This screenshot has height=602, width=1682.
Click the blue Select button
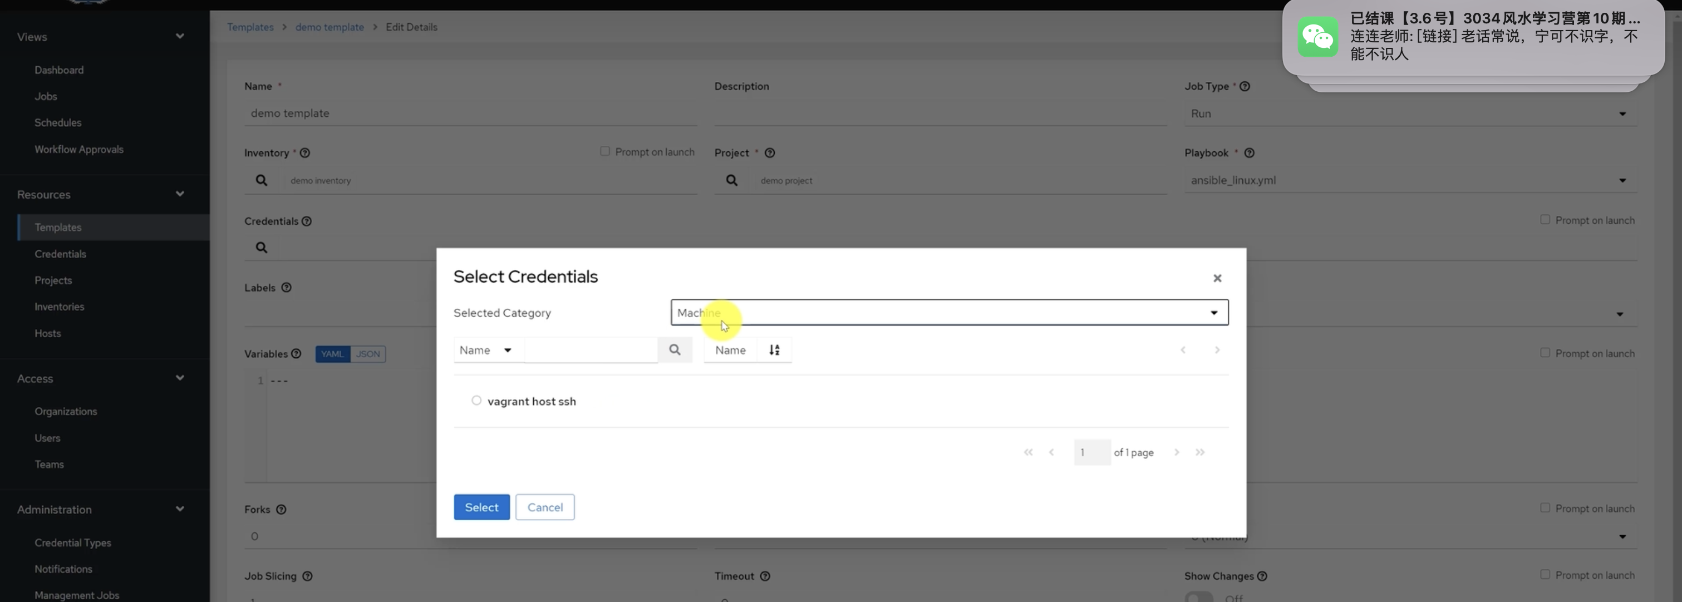pos(481,507)
